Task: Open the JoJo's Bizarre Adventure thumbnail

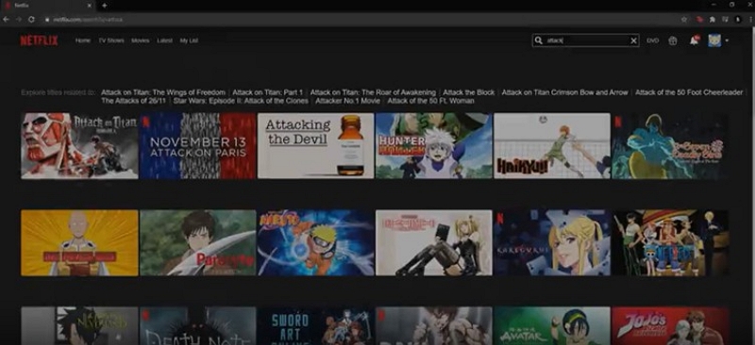Action: tap(670, 326)
